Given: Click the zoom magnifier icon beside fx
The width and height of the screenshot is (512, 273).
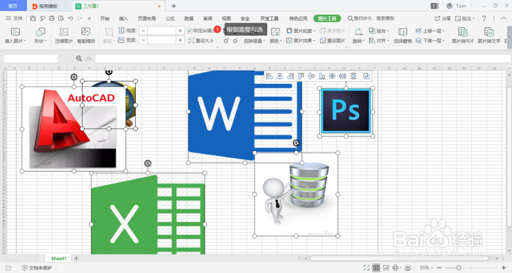Looking at the screenshot, I should 79,58.
